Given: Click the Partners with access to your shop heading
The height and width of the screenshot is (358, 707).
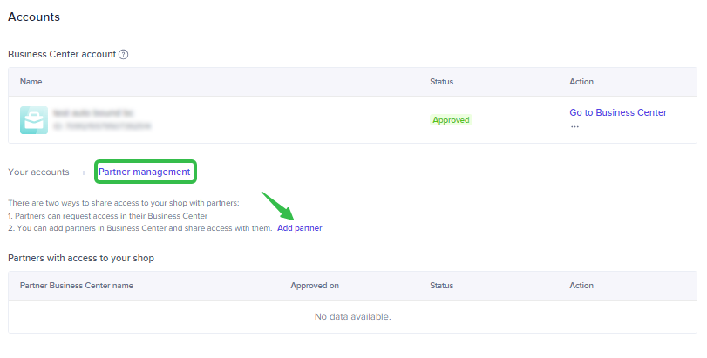Looking at the screenshot, I should (x=81, y=258).
